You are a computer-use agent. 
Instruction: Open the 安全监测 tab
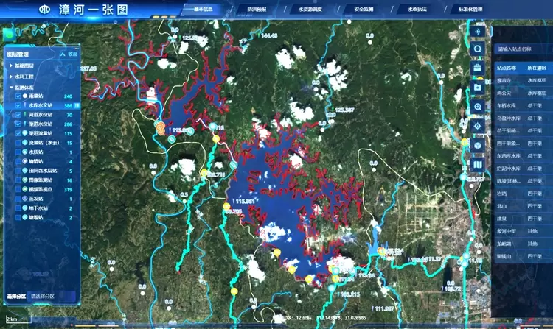click(x=363, y=10)
